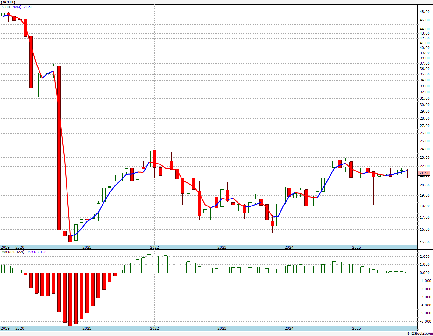This screenshot has height=336, width=433.
Task: Click 2023 on the price chart time axis
Action: (222, 247)
